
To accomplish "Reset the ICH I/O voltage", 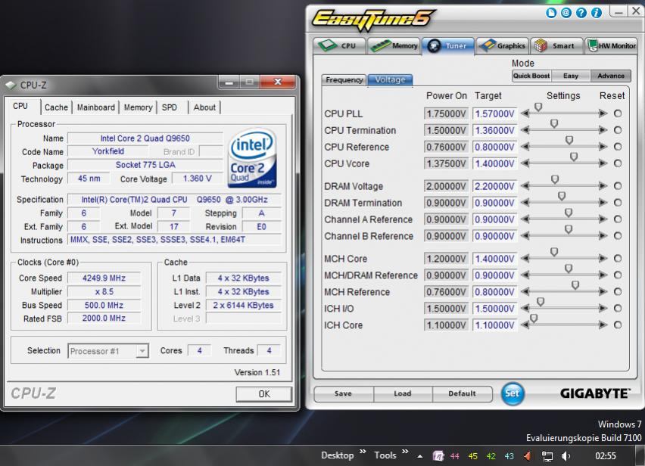I will [x=618, y=308].
